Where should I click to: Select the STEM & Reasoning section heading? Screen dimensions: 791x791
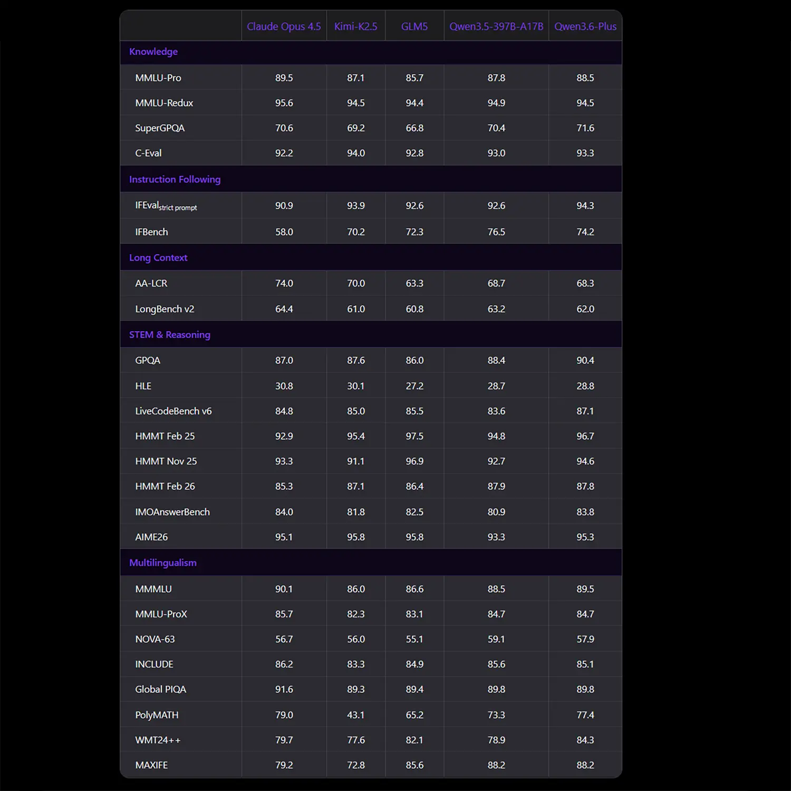pos(169,335)
